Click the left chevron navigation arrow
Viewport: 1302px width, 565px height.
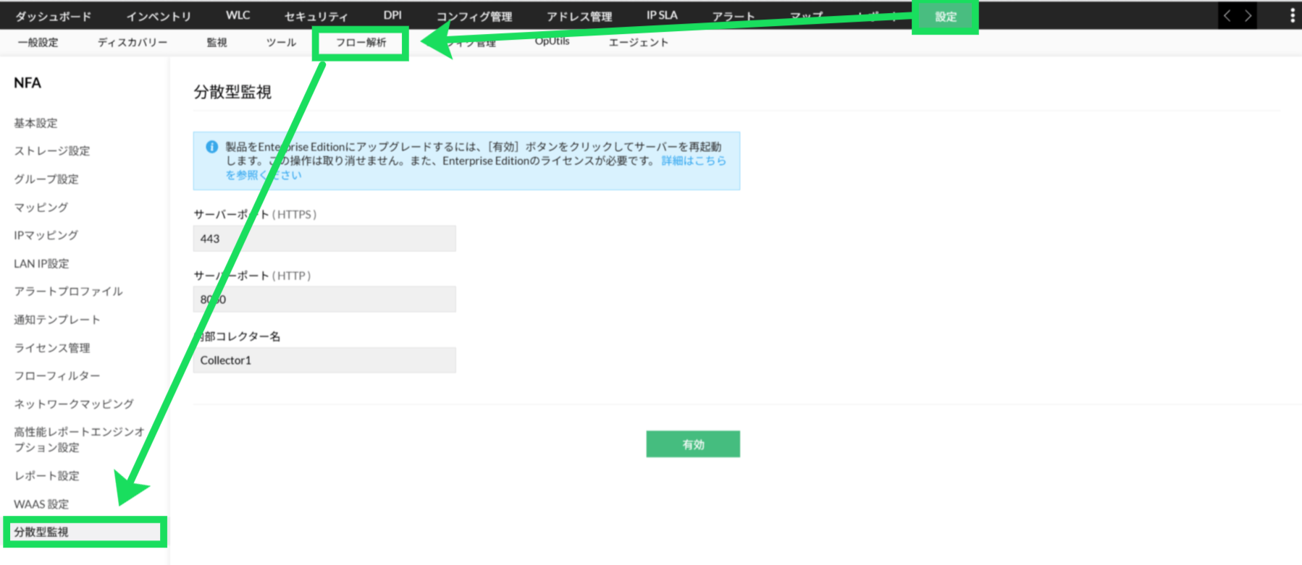tap(1227, 16)
